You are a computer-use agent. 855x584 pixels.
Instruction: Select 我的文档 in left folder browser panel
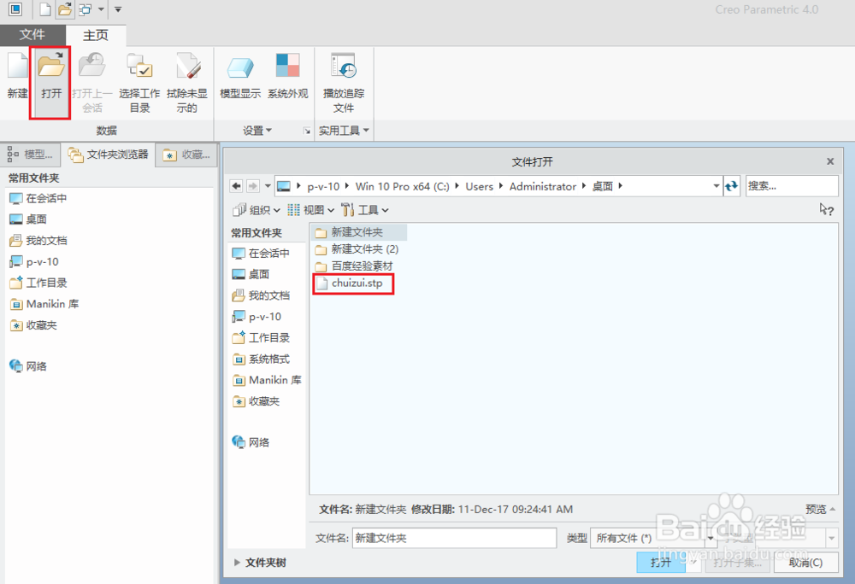38,241
